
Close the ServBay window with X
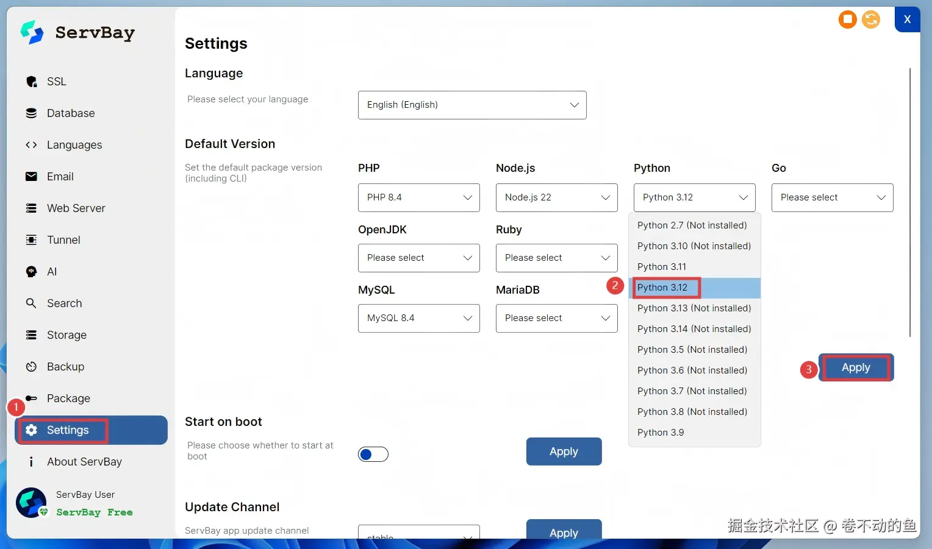908,19
